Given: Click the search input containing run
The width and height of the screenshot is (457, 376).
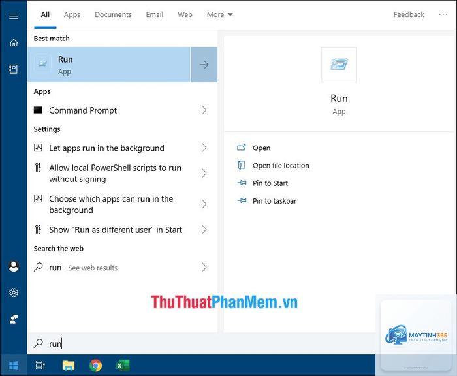Looking at the screenshot, I should (201, 343).
